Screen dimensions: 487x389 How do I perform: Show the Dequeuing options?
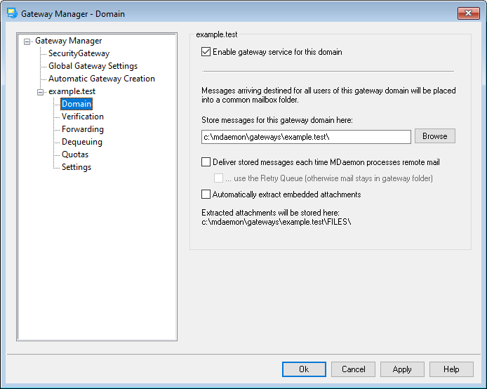point(81,142)
